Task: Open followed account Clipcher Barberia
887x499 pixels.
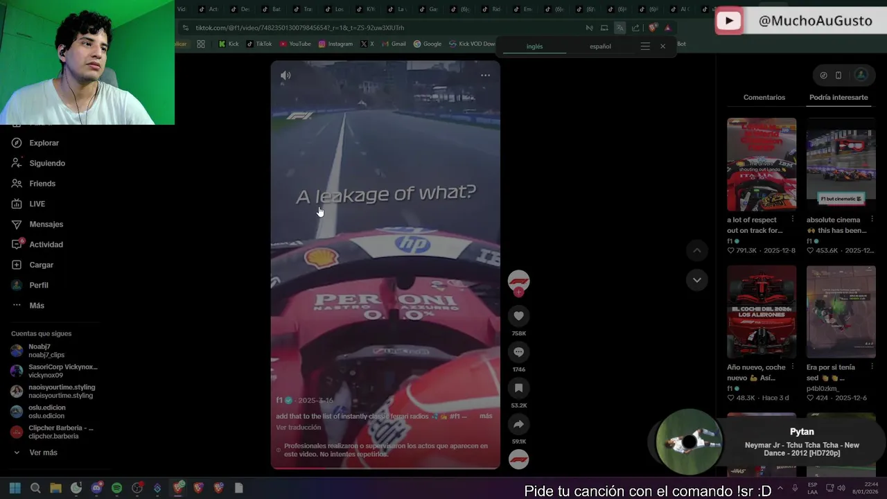Action: click(54, 432)
